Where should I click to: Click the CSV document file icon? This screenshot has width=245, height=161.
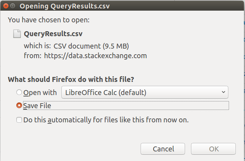[16, 34]
